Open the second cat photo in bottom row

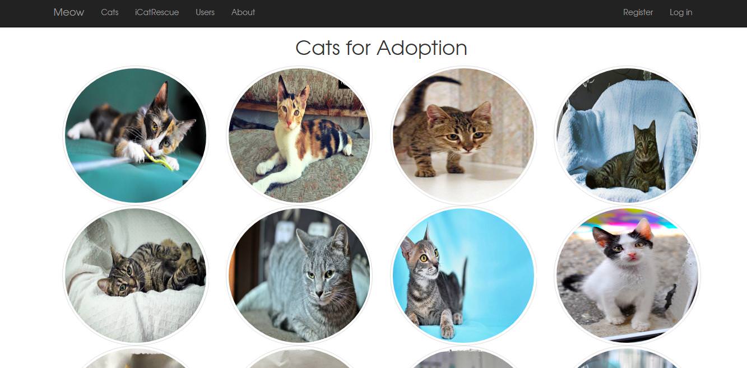299,358
